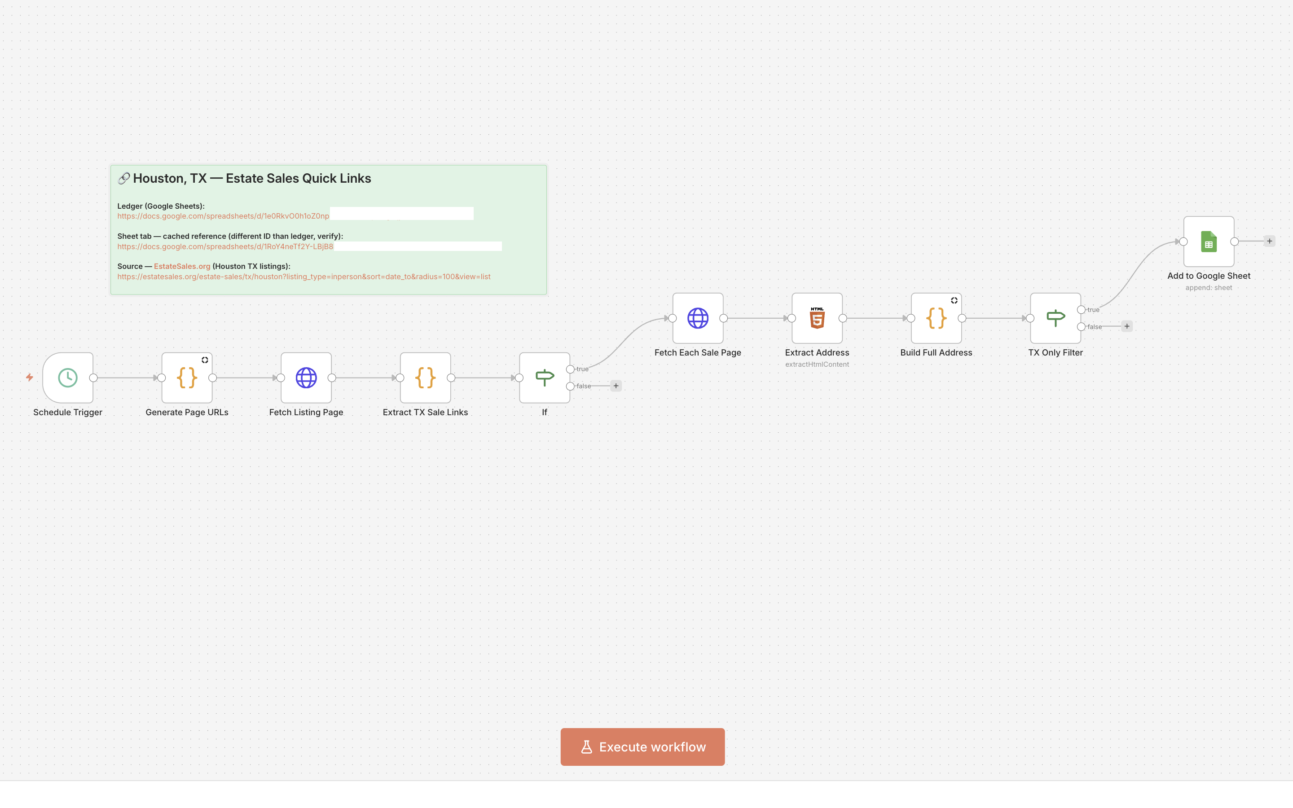Open the Generate Page URLs code node
Image resolution: width=1293 pixels, height=808 pixels.
[187, 378]
